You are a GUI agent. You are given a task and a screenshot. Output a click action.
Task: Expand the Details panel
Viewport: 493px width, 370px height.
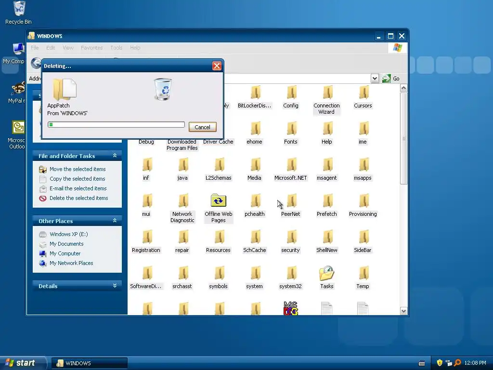115,286
